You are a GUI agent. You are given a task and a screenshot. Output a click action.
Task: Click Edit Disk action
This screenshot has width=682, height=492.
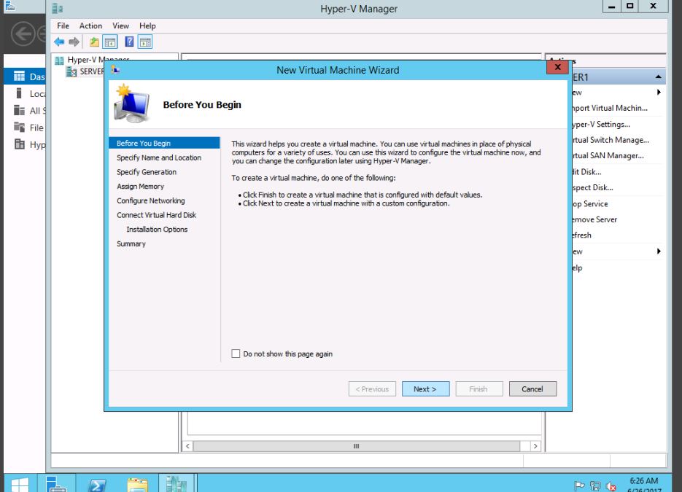click(x=586, y=172)
